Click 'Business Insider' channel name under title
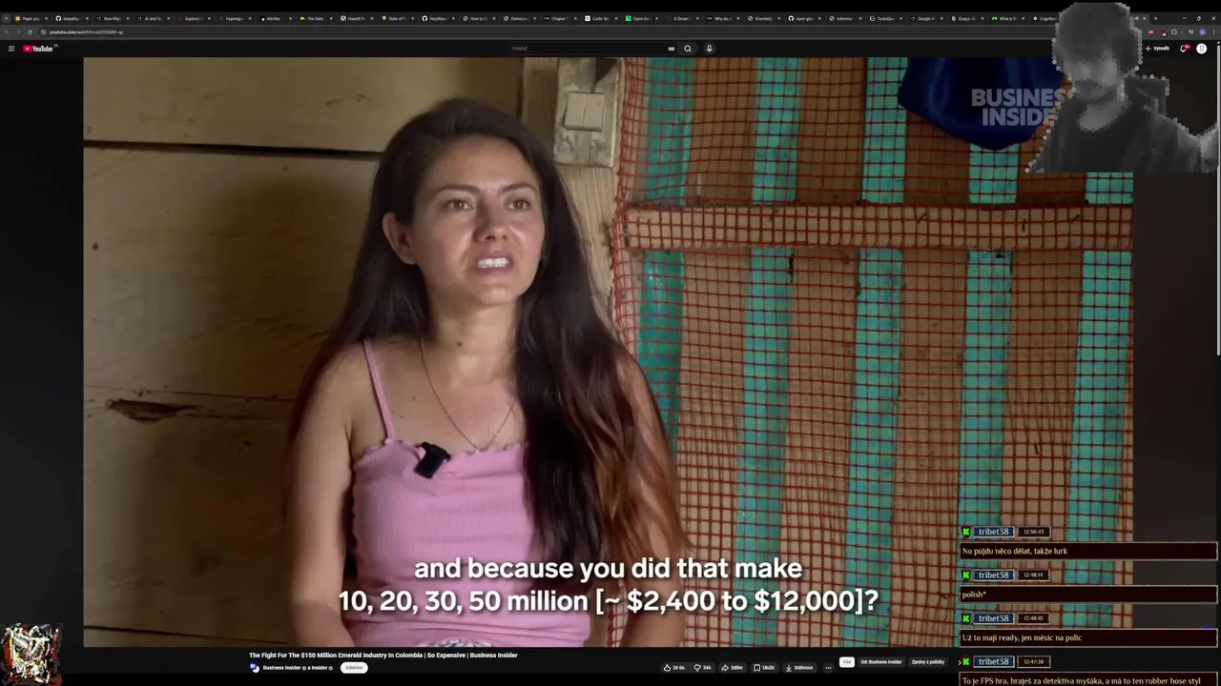 point(281,668)
